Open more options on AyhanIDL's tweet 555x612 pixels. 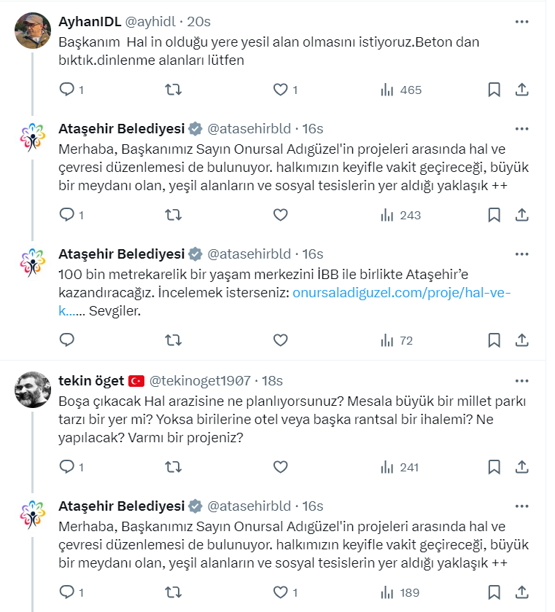pos(521,22)
